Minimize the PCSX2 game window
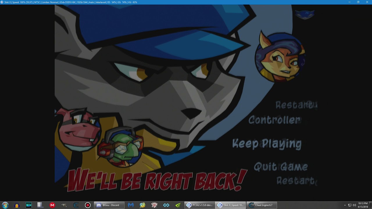 click(x=349, y=2)
